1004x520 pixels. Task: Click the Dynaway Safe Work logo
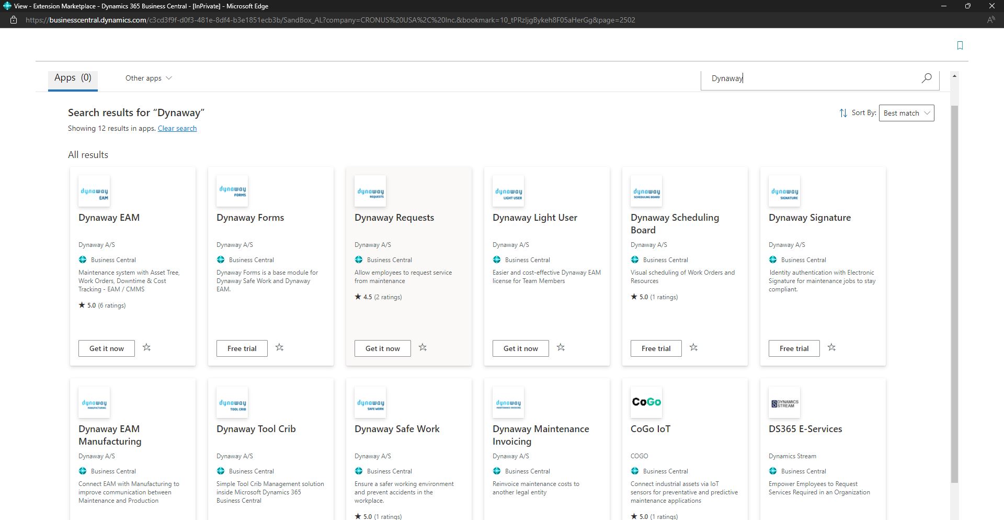370,402
